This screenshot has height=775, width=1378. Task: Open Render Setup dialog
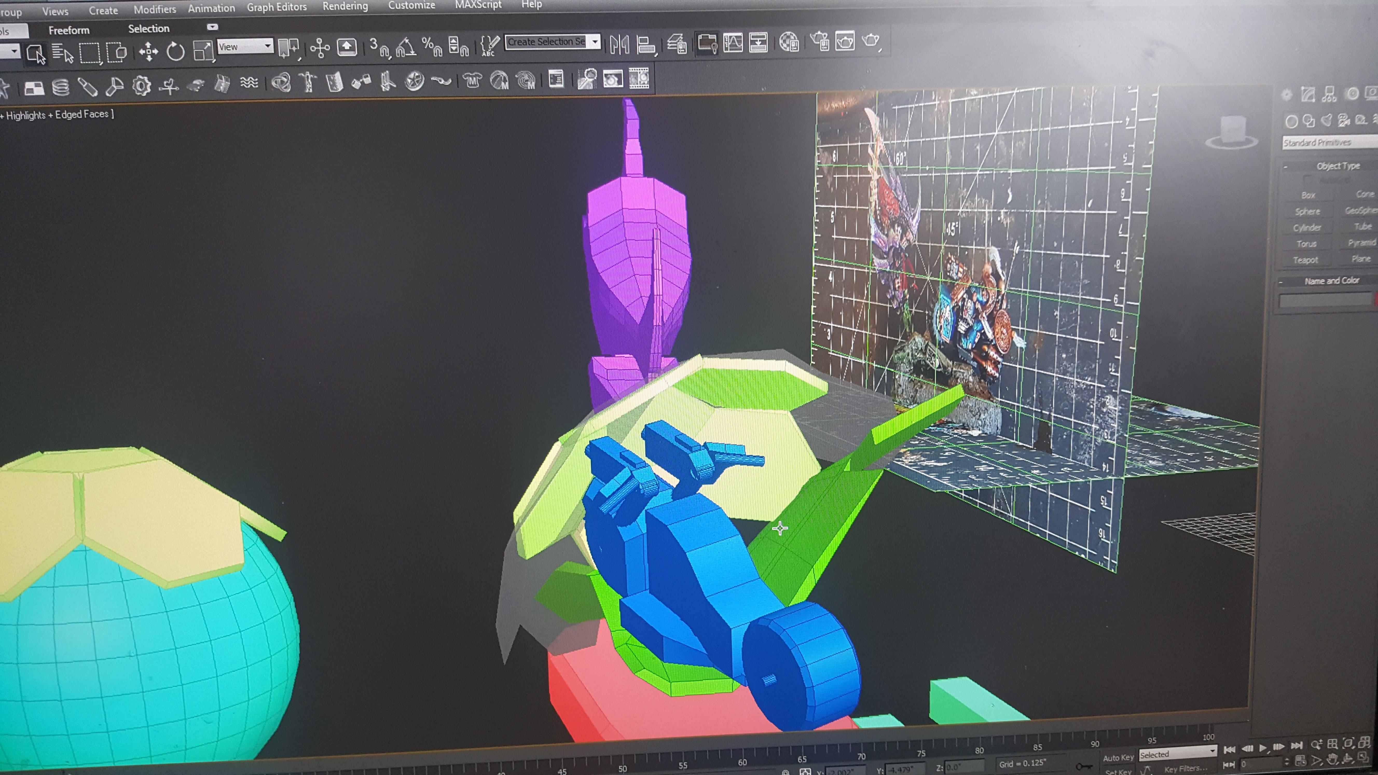[819, 41]
